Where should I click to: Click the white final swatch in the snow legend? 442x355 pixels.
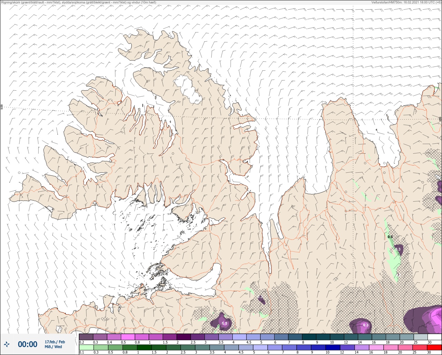pos(434,337)
